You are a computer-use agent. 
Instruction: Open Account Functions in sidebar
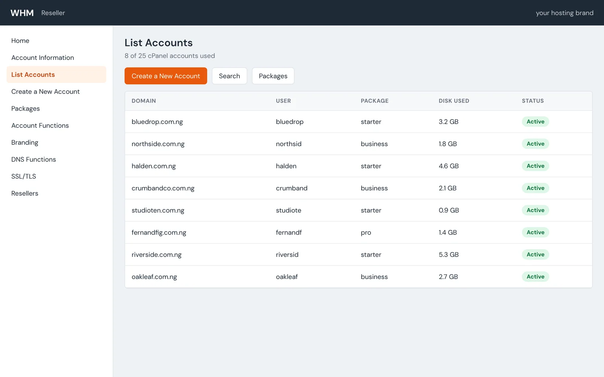coord(40,126)
